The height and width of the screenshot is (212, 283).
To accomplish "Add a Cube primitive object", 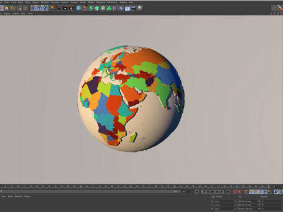I will (79, 8).
